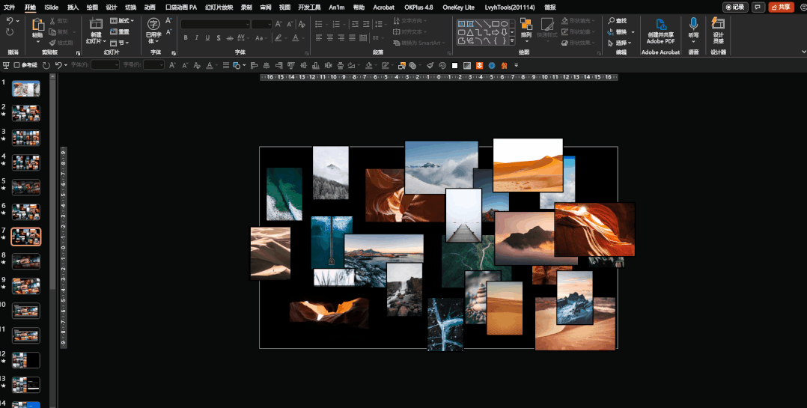Select the triangle shape in shapes gallery
Viewport: 807px width, 408px height.
tap(470, 32)
